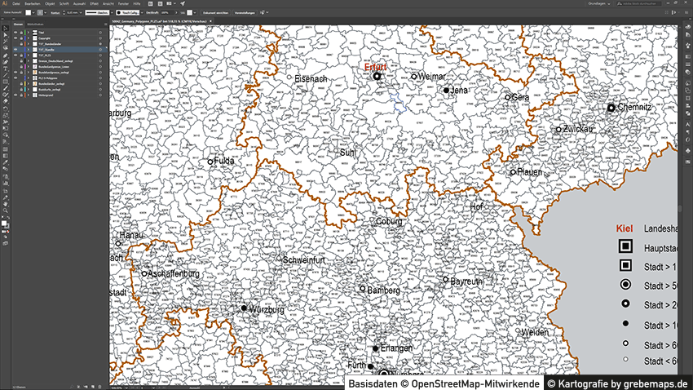Open the fill color dropdown arrow
Image resolution: width=693 pixels, height=390 pixels.
tap(33, 12)
